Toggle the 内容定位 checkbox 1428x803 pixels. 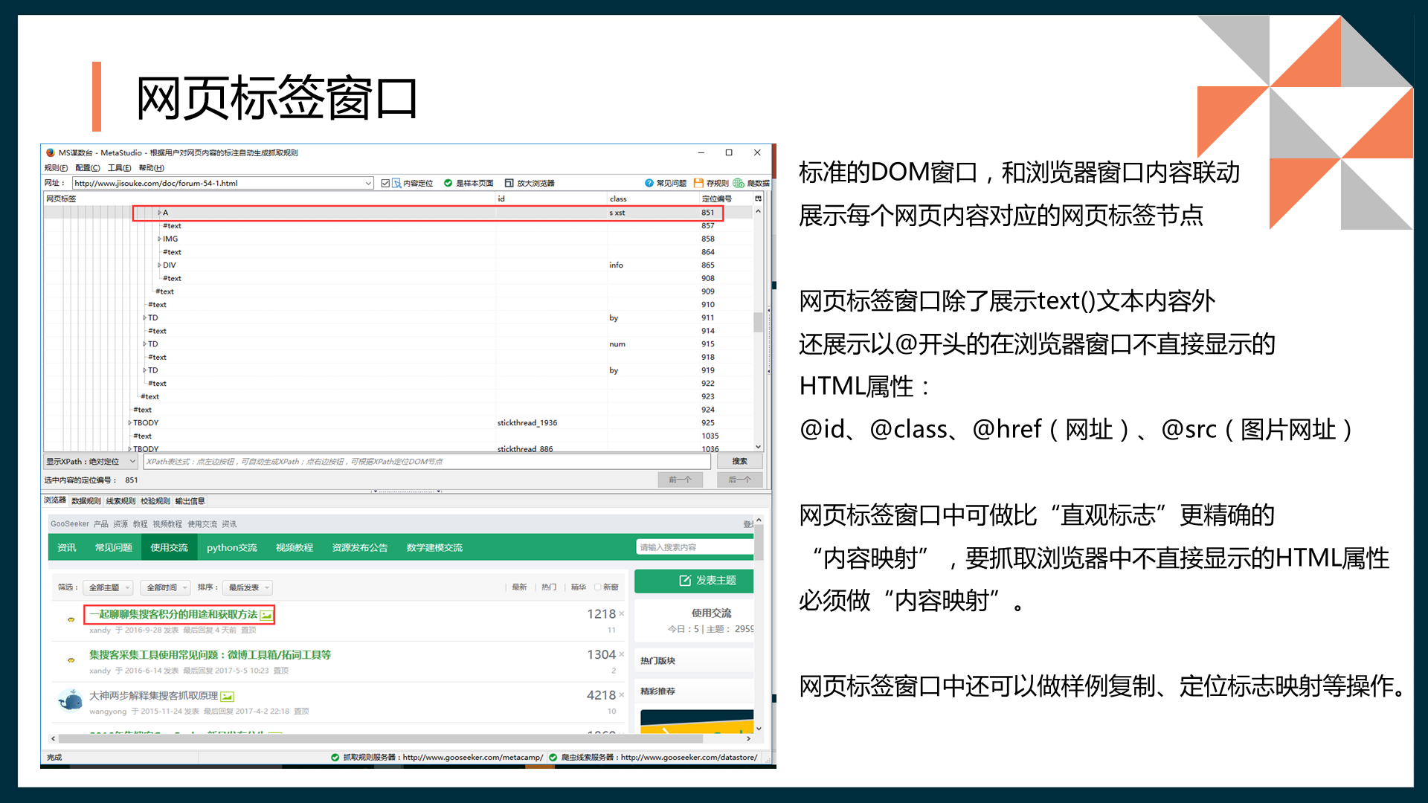click(x=385, y=183)
